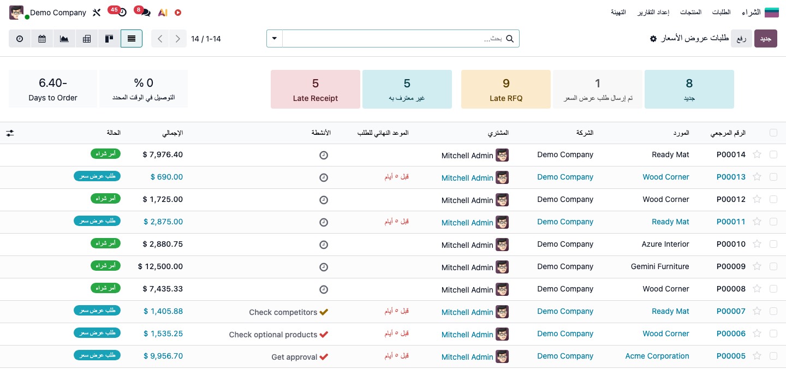Filter by the Late RFQ card
This screenshot has height=369, width=786.
(x=506, y=89)
